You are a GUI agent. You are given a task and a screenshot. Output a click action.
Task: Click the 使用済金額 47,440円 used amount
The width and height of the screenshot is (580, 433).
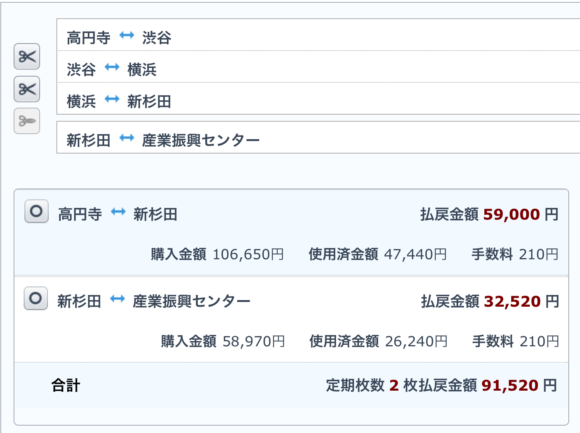tap(377, 254)
